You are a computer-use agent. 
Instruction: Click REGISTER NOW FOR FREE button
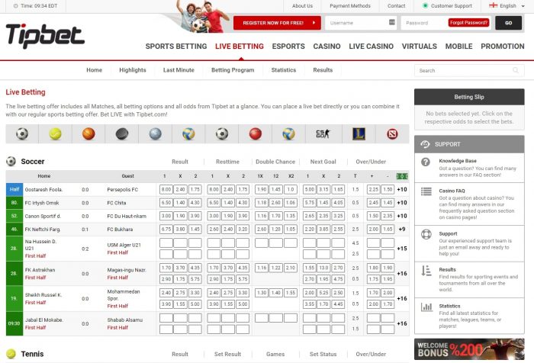point(277,23)
